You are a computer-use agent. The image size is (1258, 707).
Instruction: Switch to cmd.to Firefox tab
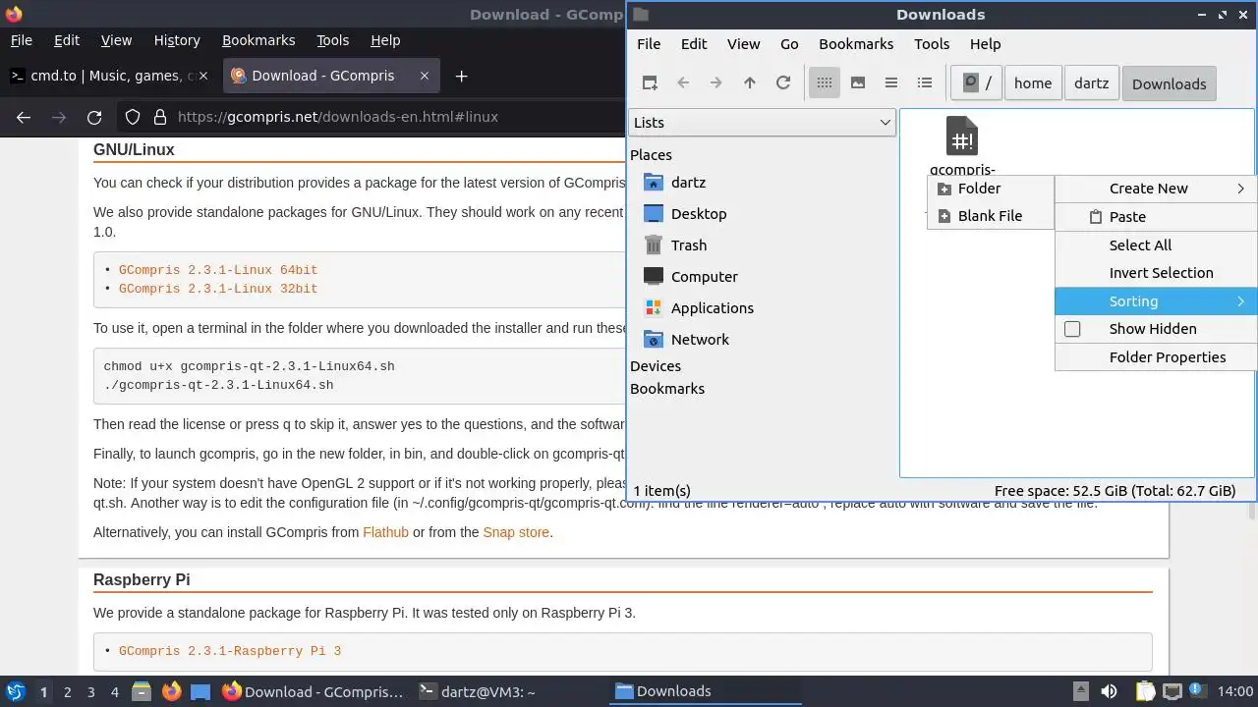pos(110,76)
